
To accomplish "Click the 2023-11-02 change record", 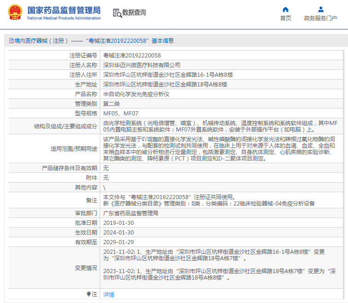I will coord(219,274).
